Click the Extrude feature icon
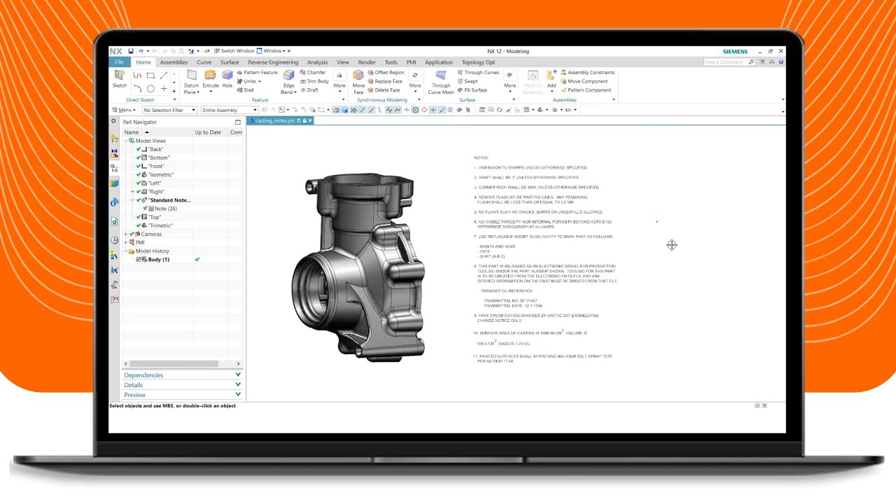The height and width of the screenshot is (504, 896). (x=210, y=75)
